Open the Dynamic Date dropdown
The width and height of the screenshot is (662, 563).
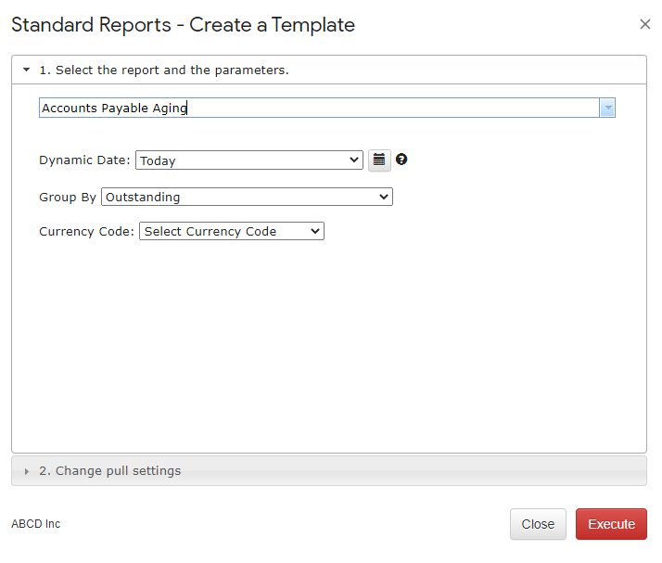pos(249,160)
